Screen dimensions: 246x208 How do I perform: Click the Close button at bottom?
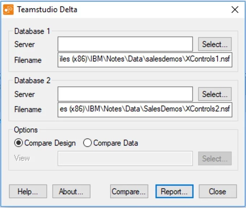218,191
